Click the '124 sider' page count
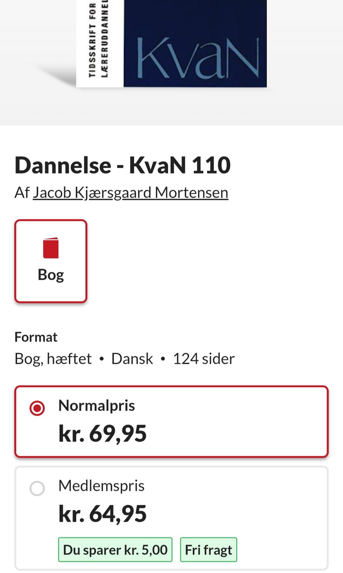This screenshot has height=573, width=343. point(204,358)
